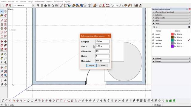Click Cancelar in the window dialog
The height and width of the screenshot is (107, 191).
[102, 65]
